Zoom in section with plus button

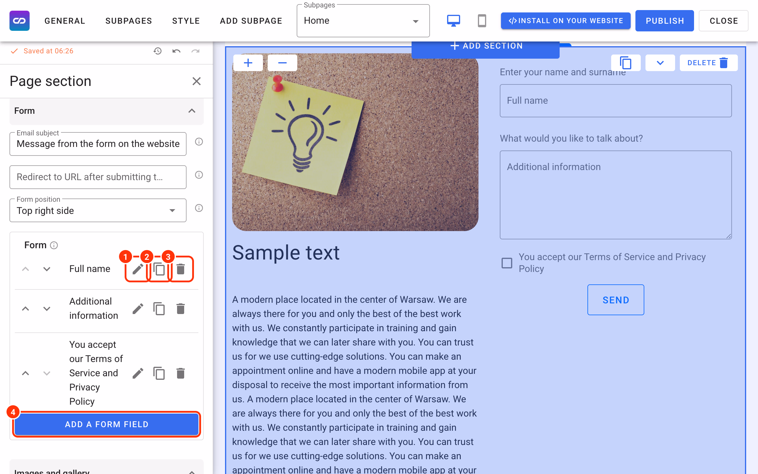(x=248, y=63)
